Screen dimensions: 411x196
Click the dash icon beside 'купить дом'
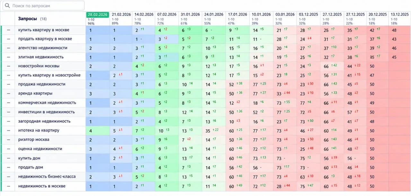pos(8,158)
